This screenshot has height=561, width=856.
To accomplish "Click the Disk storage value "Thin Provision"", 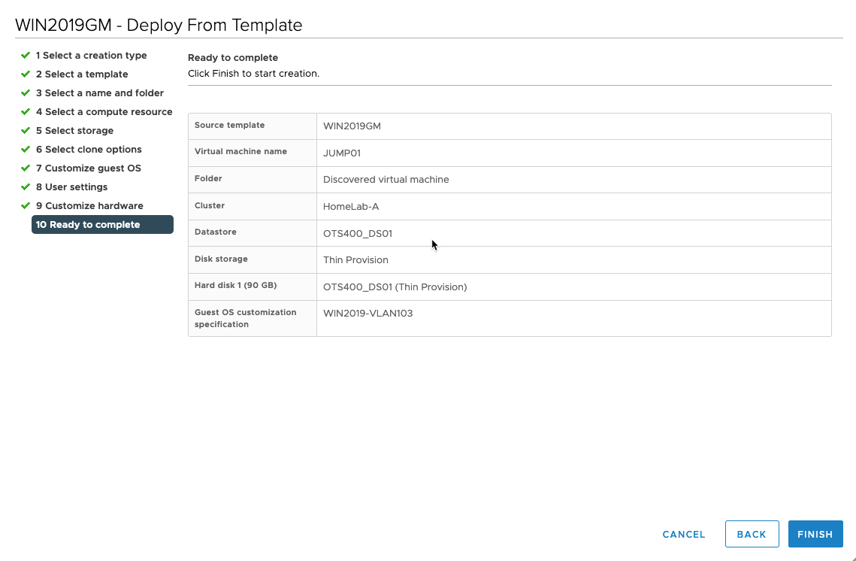I will [355, 259].
